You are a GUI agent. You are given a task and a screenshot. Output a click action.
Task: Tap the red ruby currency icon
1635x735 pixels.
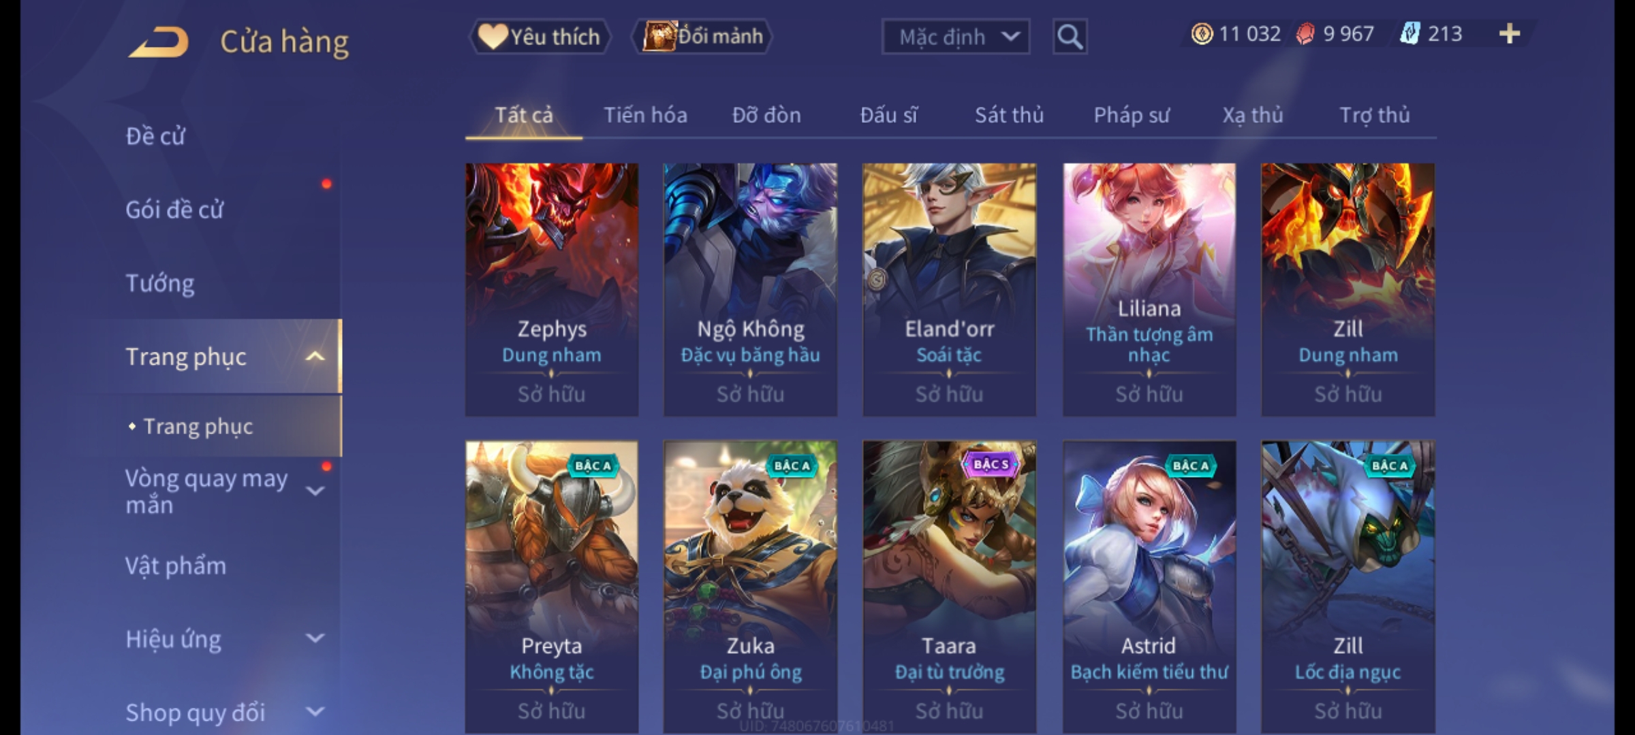(x=1305, y=34)
